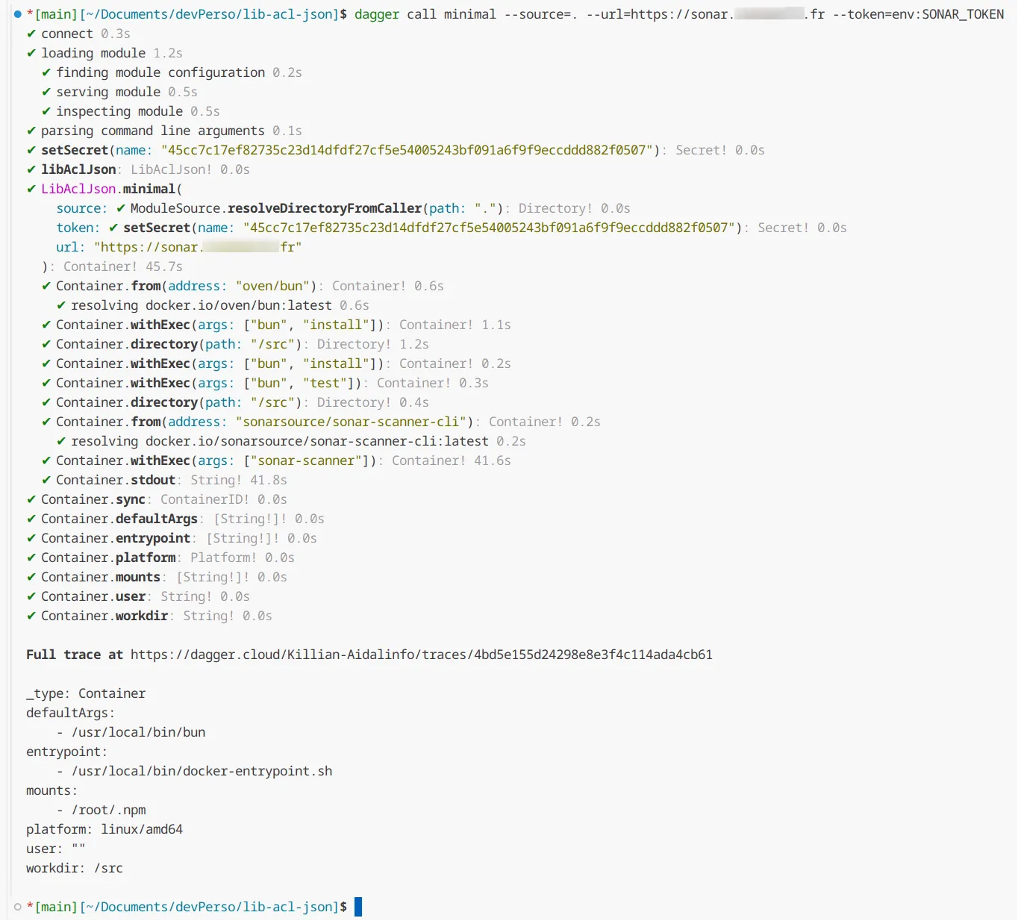This screenshot has width=1018, height=921.
Task: Click the 'source:' argument label
Action: pos(82,208)
